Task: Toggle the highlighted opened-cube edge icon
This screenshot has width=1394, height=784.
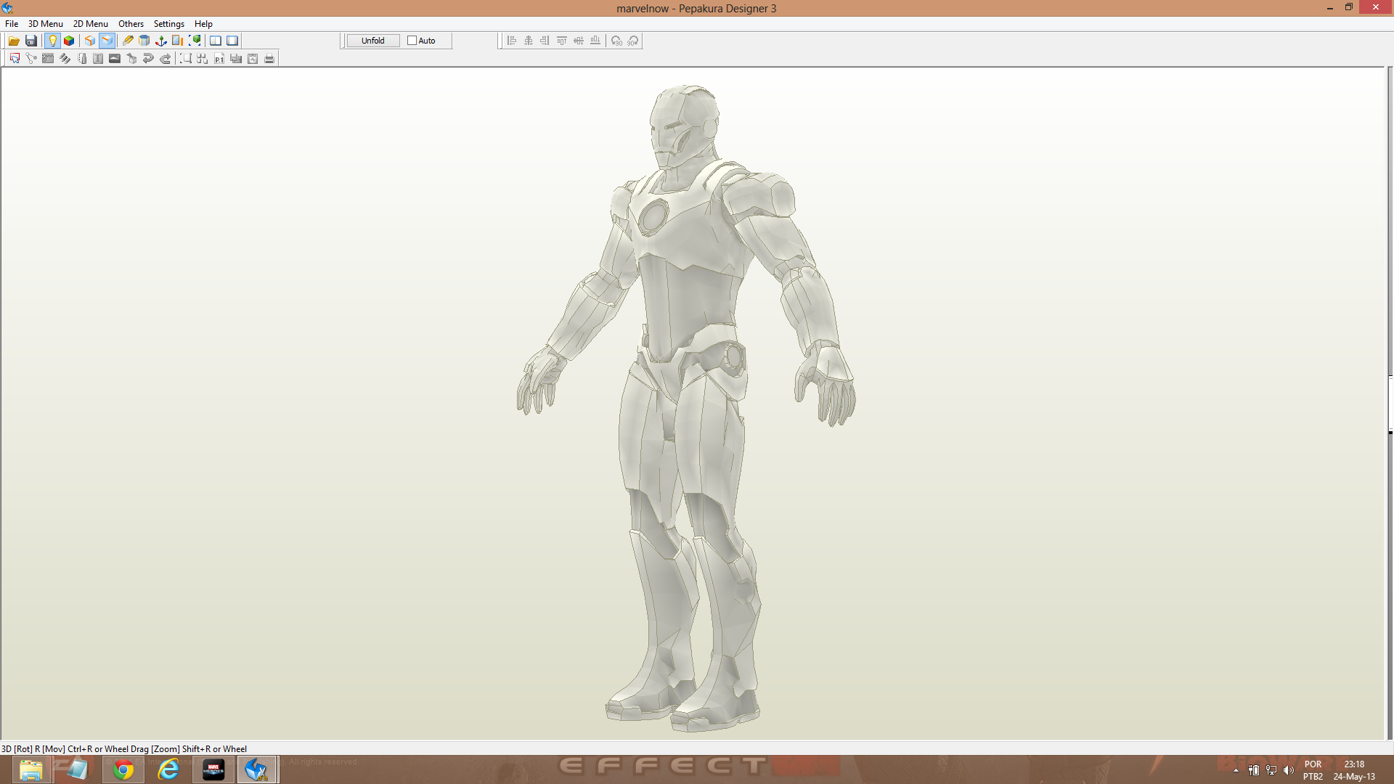Action: 107,41
